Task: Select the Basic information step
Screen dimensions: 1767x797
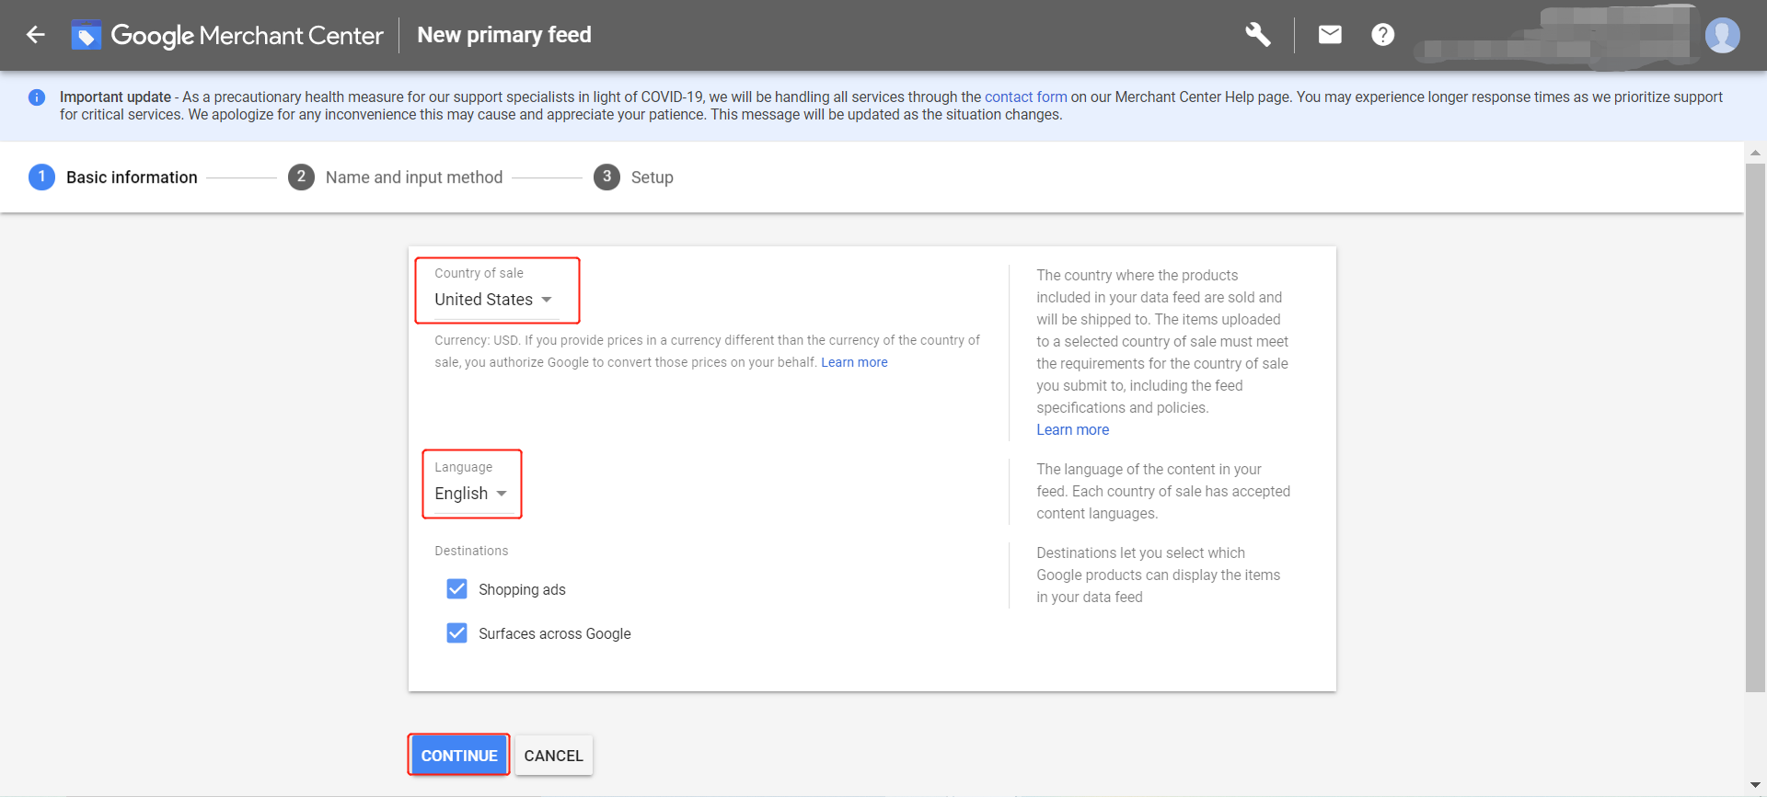Action: pyautogui.click(x=113, y=177)
